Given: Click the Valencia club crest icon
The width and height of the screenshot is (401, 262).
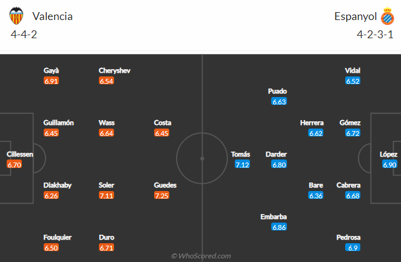Looking at the screenshot, I should pyautogui.click(x=16, y=16).
